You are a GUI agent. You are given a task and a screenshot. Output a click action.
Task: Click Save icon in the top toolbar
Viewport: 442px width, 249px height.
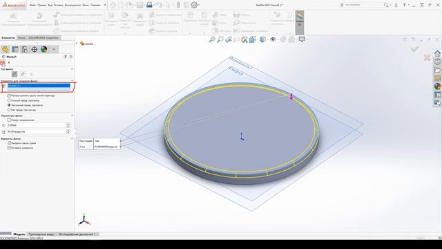click(x=140, y=5)
